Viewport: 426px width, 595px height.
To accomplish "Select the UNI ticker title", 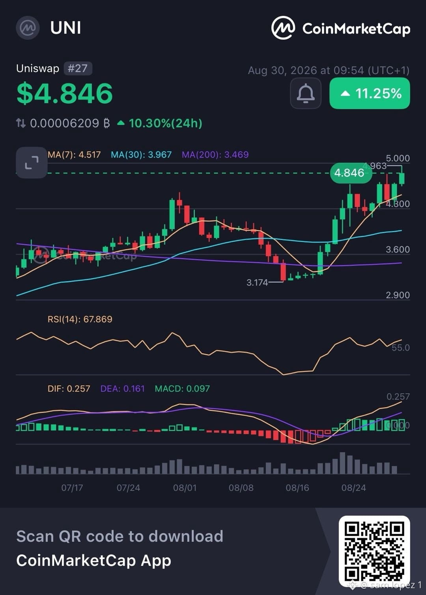I will pos(65,28).
